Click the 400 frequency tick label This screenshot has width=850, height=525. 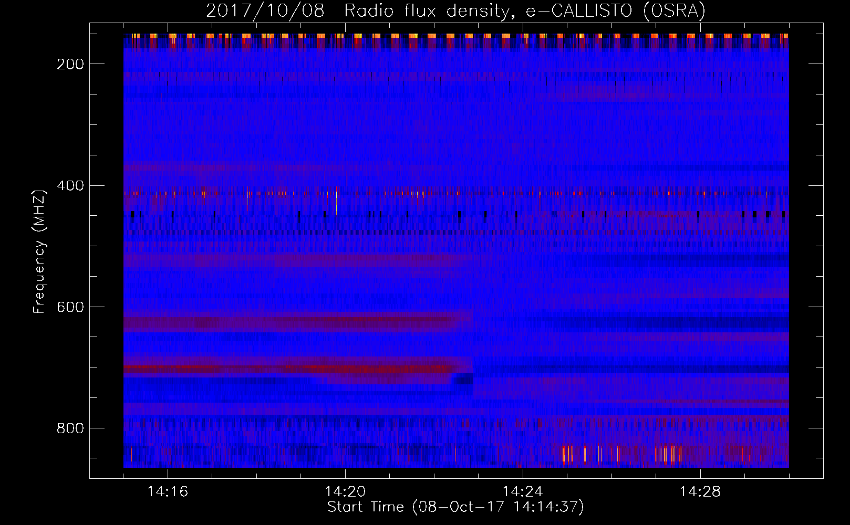tap(70, 186)
